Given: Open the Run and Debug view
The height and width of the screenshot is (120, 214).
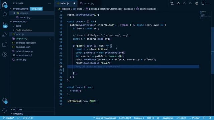Looking at the screenshot, I should click(5, 35).
